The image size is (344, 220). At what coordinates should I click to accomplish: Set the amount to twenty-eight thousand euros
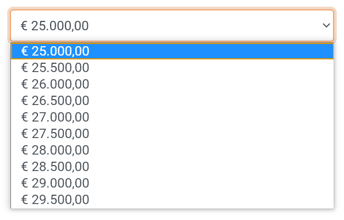pyautogui.click(x=172, y=150)
